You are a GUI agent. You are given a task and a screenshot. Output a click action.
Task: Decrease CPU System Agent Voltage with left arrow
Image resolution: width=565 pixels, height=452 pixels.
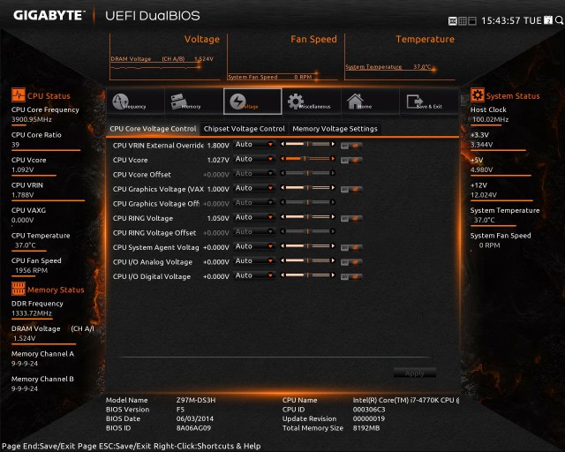pyautogui.click(x=282, y=246)
